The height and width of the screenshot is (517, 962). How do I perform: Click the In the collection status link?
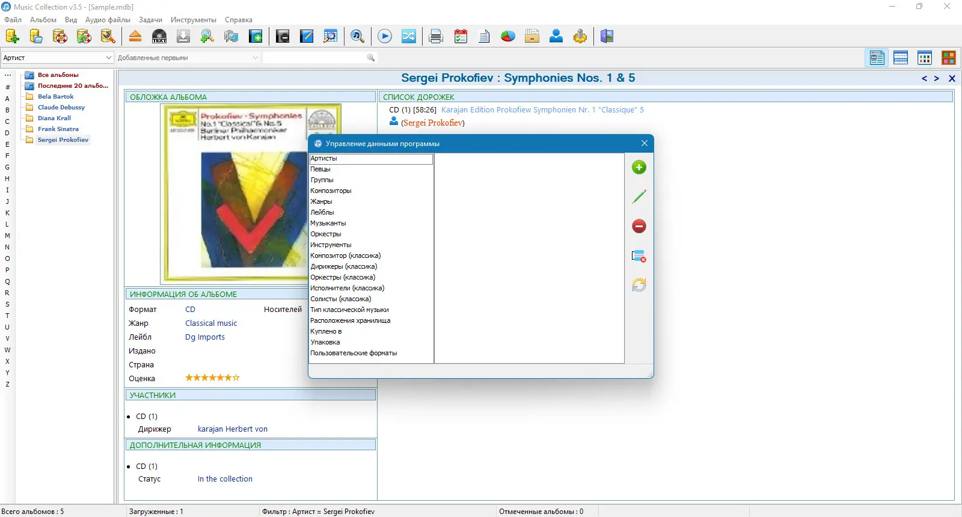tap(225, 479)
